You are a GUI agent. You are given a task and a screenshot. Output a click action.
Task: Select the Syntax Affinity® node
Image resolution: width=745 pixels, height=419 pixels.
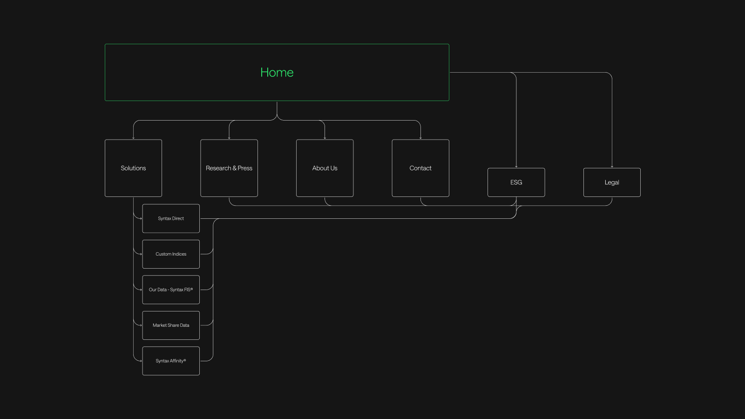click(x=170, y=361)
